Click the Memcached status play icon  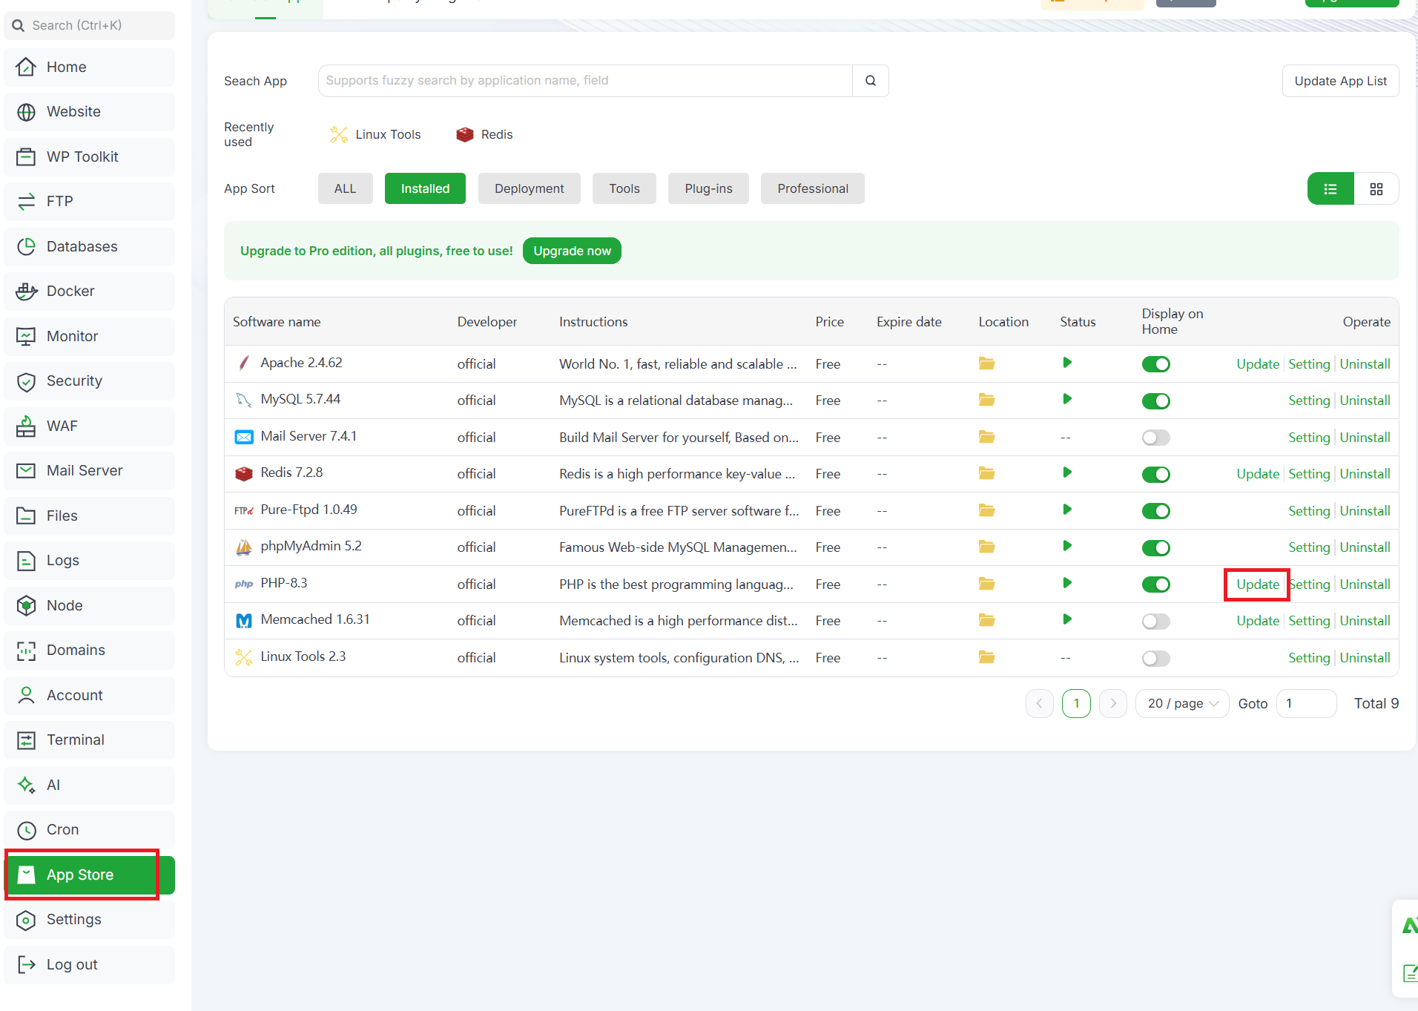pos(1067,619)
